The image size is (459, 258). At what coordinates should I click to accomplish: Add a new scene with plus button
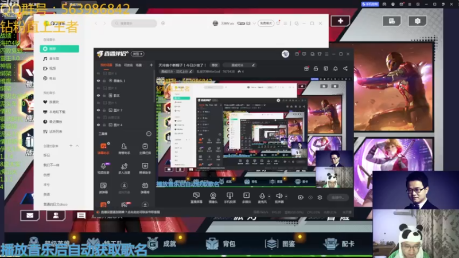tap(151, 65)
